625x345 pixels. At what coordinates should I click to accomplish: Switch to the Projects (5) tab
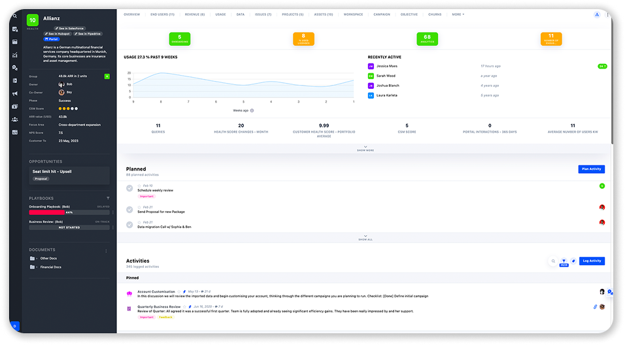pos(293,14)
